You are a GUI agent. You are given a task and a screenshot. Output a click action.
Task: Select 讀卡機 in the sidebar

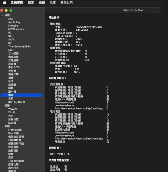[x=12, y=92]
